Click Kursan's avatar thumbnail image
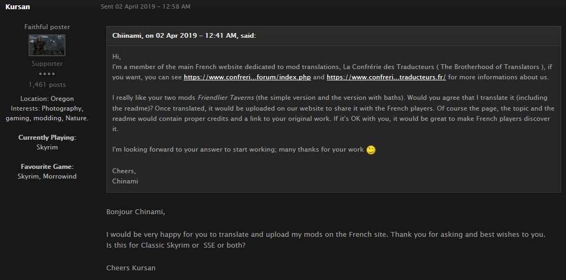This screenshot has width=566, height=280. pyautogui.click(x=47, y=45)
